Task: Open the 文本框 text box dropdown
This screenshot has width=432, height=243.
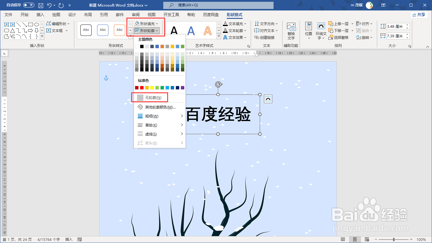Action: [57, 30]
